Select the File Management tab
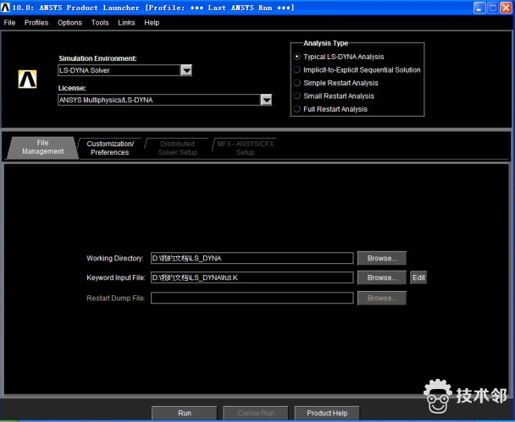This screenshot has height=422, width=515. coord(42,147)
